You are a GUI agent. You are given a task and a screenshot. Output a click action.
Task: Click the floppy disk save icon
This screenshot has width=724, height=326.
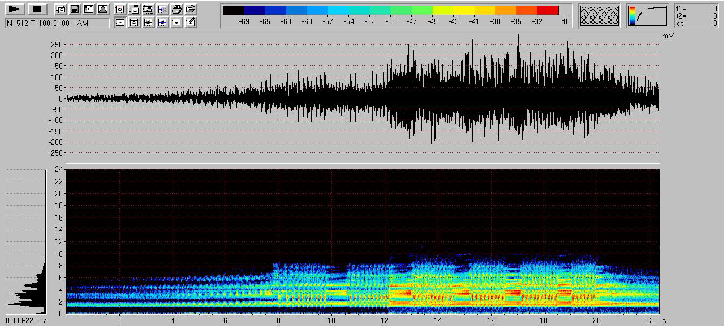pyautogui.click(x=74, y=9)
